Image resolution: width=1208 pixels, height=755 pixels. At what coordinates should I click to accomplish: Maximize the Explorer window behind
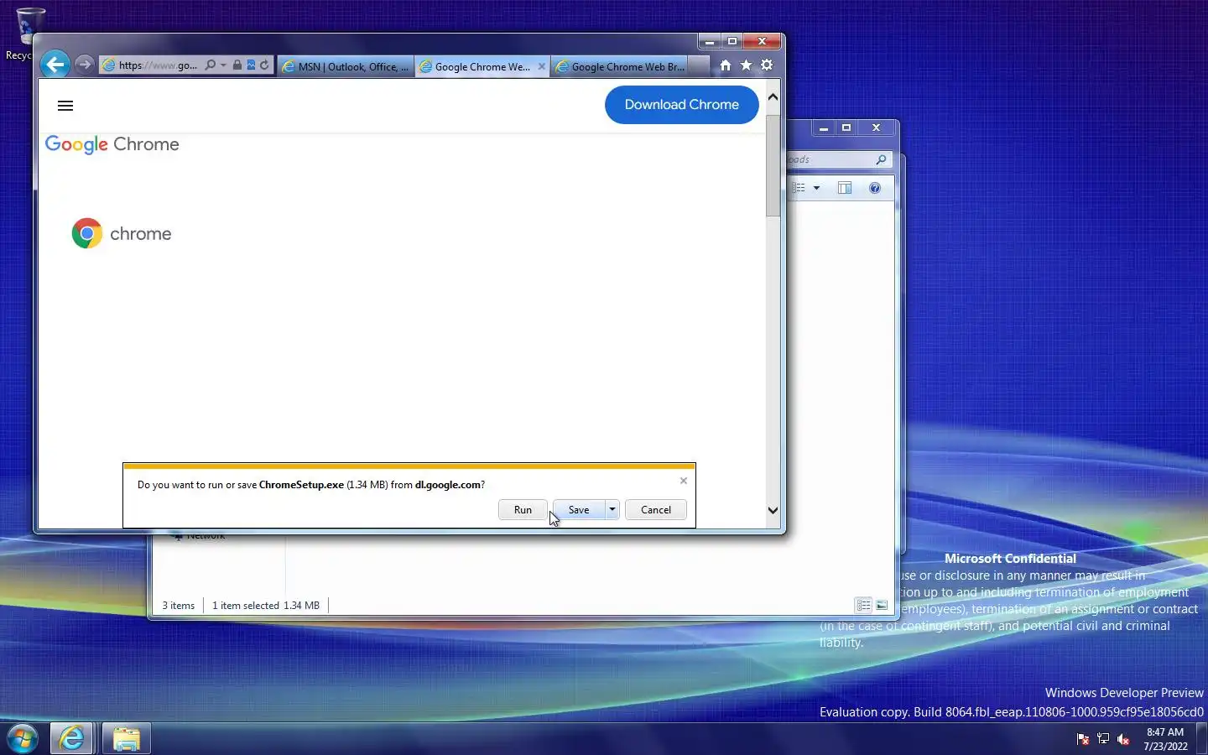click(x=846, y=128)
